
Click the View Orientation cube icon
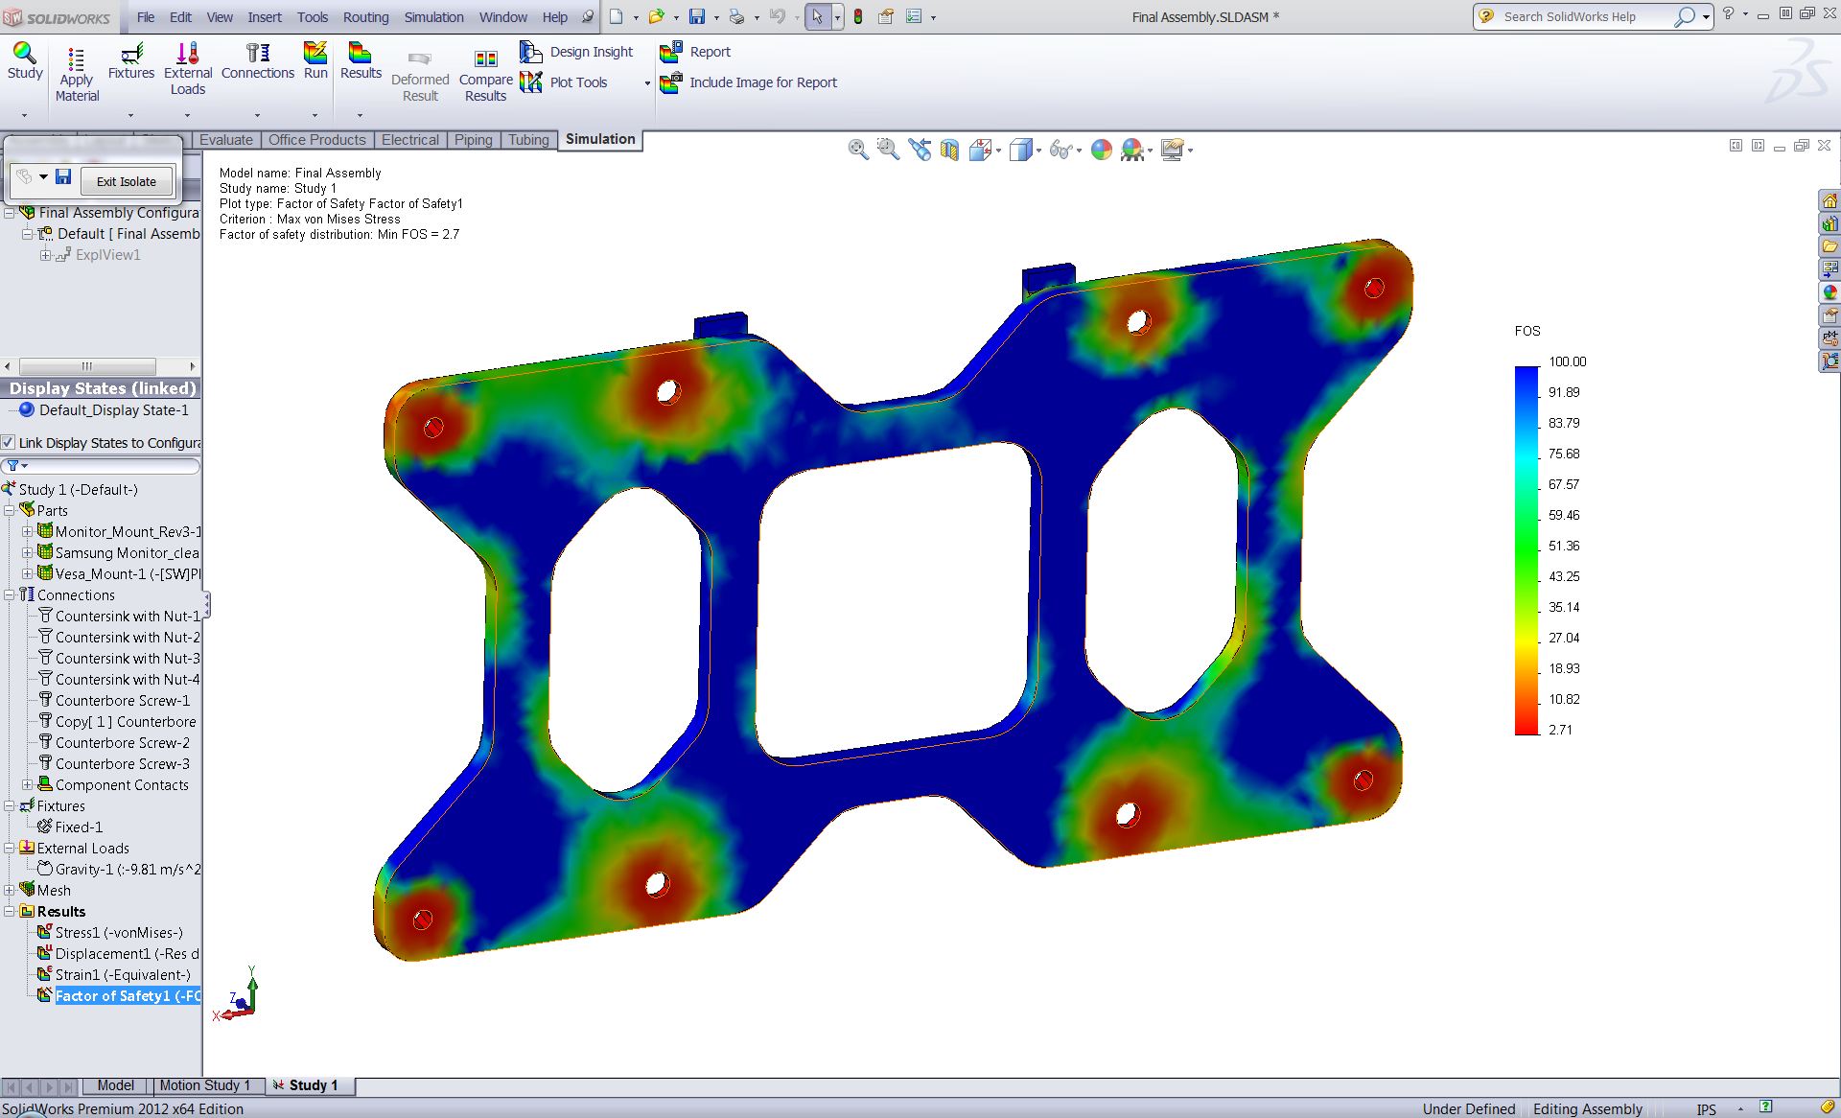980,150
